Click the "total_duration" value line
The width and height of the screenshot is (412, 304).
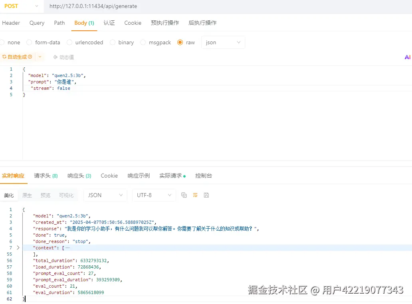[x=71, y=261]
